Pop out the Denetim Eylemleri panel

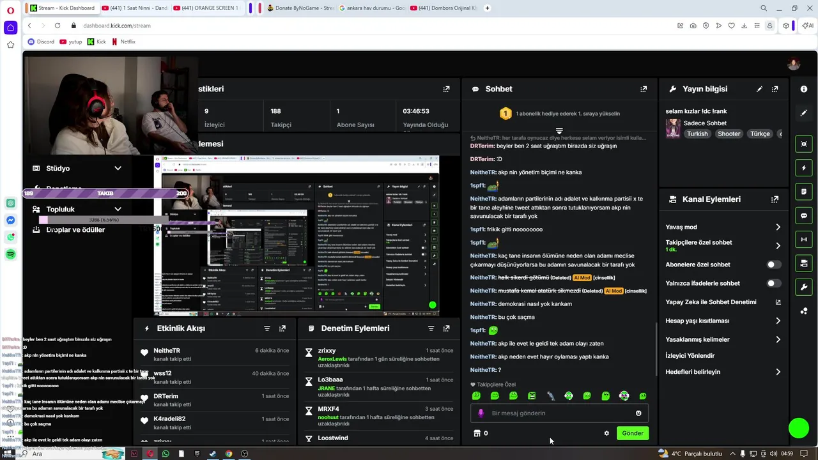coord(447,328)
